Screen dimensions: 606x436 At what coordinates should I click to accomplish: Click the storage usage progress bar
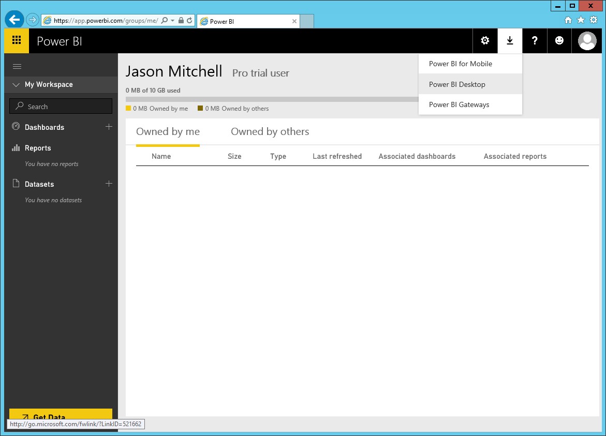pyautogui.click(x=272, y=99)
